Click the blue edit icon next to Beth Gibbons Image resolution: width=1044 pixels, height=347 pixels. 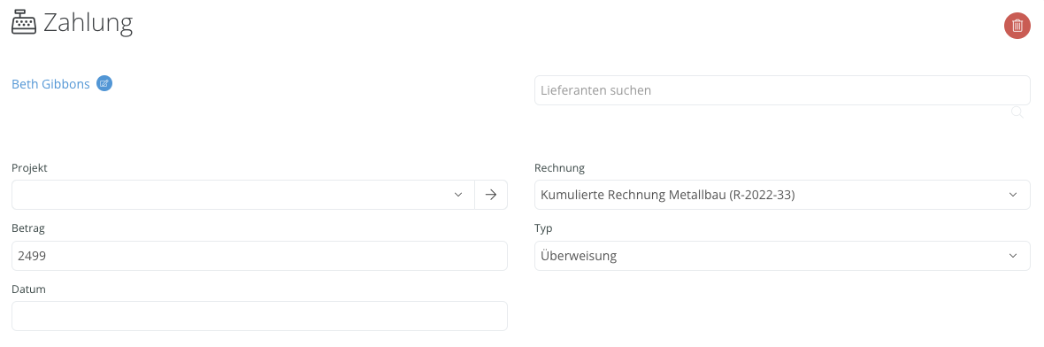[x=104, y=84]
